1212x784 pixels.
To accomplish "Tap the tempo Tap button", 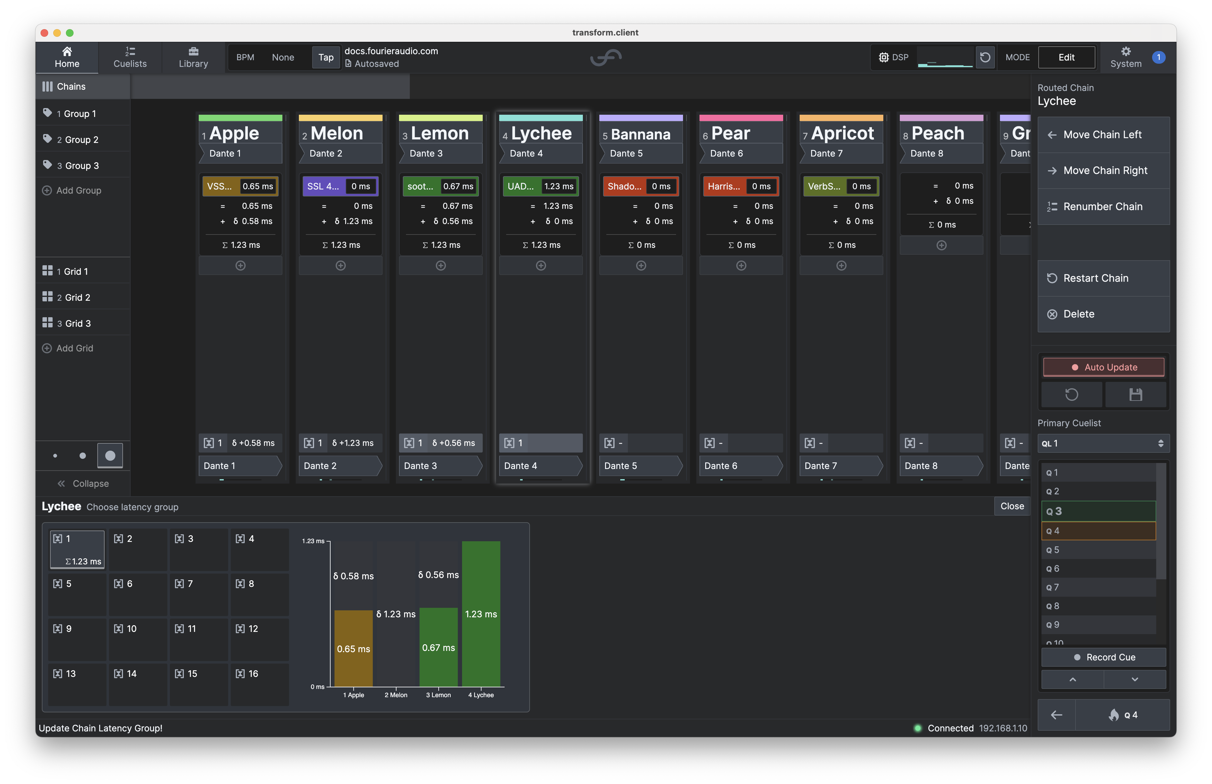I will 326,58.
